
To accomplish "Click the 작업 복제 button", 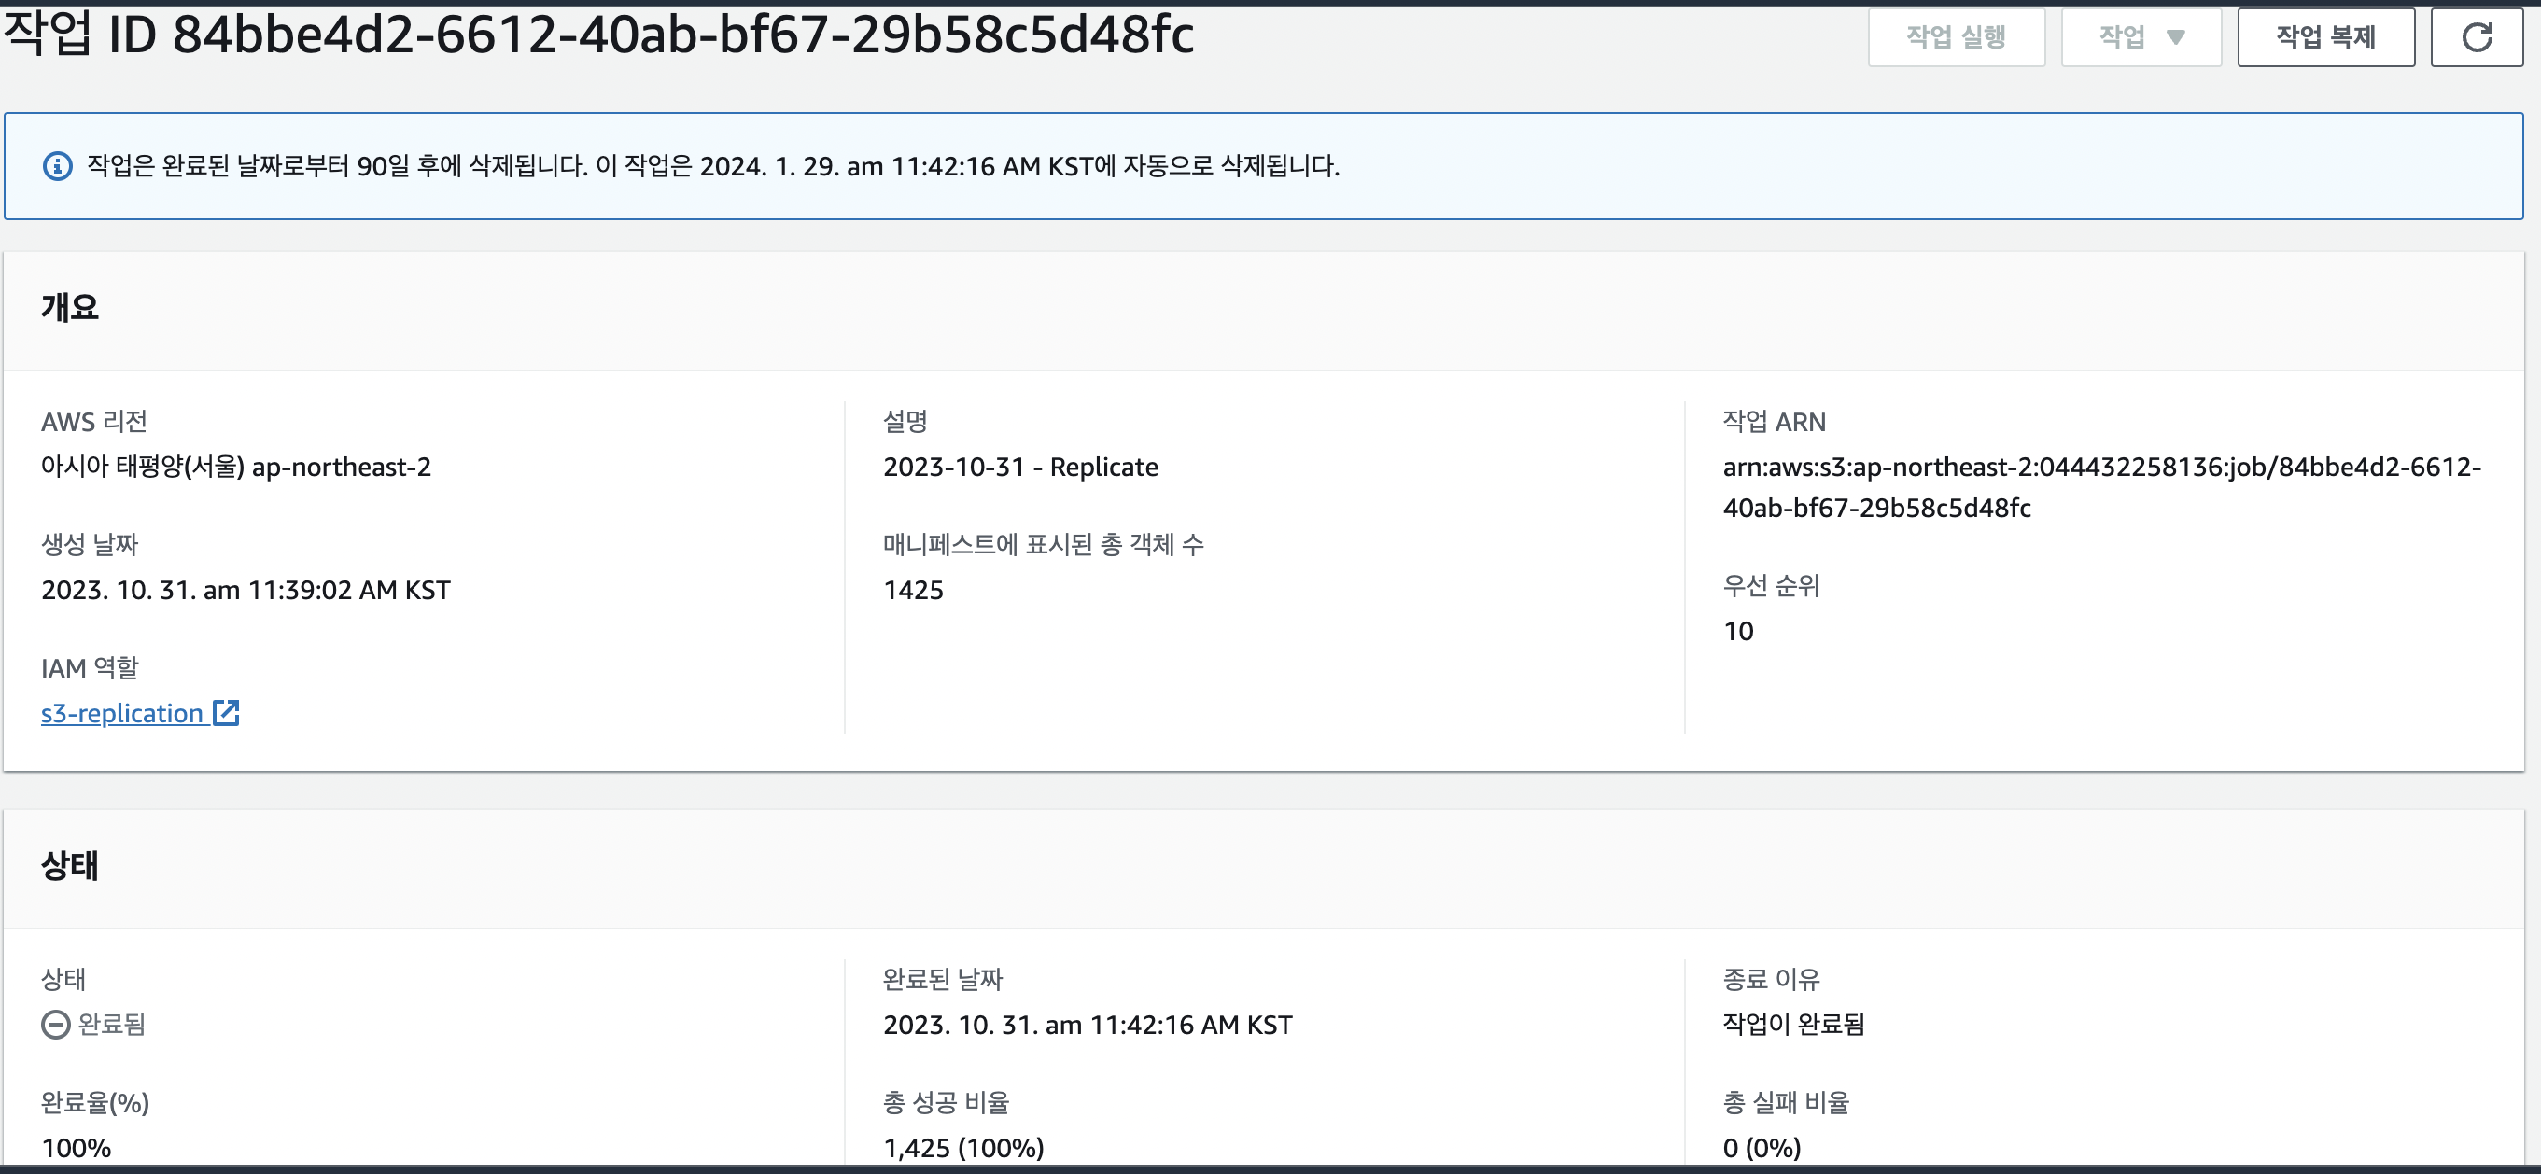I will 2325,37.
